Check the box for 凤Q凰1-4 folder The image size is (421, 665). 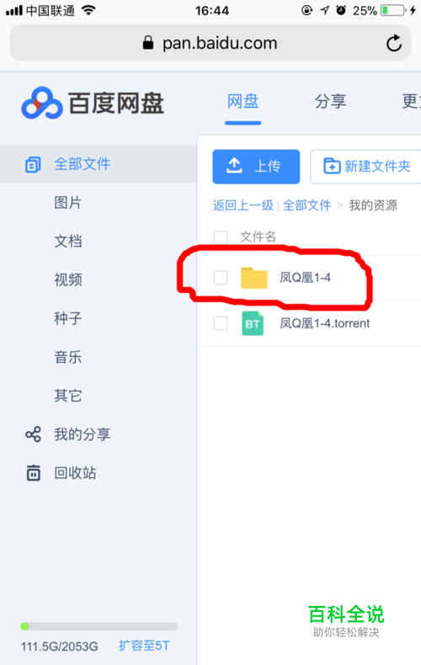coord(221,278)
